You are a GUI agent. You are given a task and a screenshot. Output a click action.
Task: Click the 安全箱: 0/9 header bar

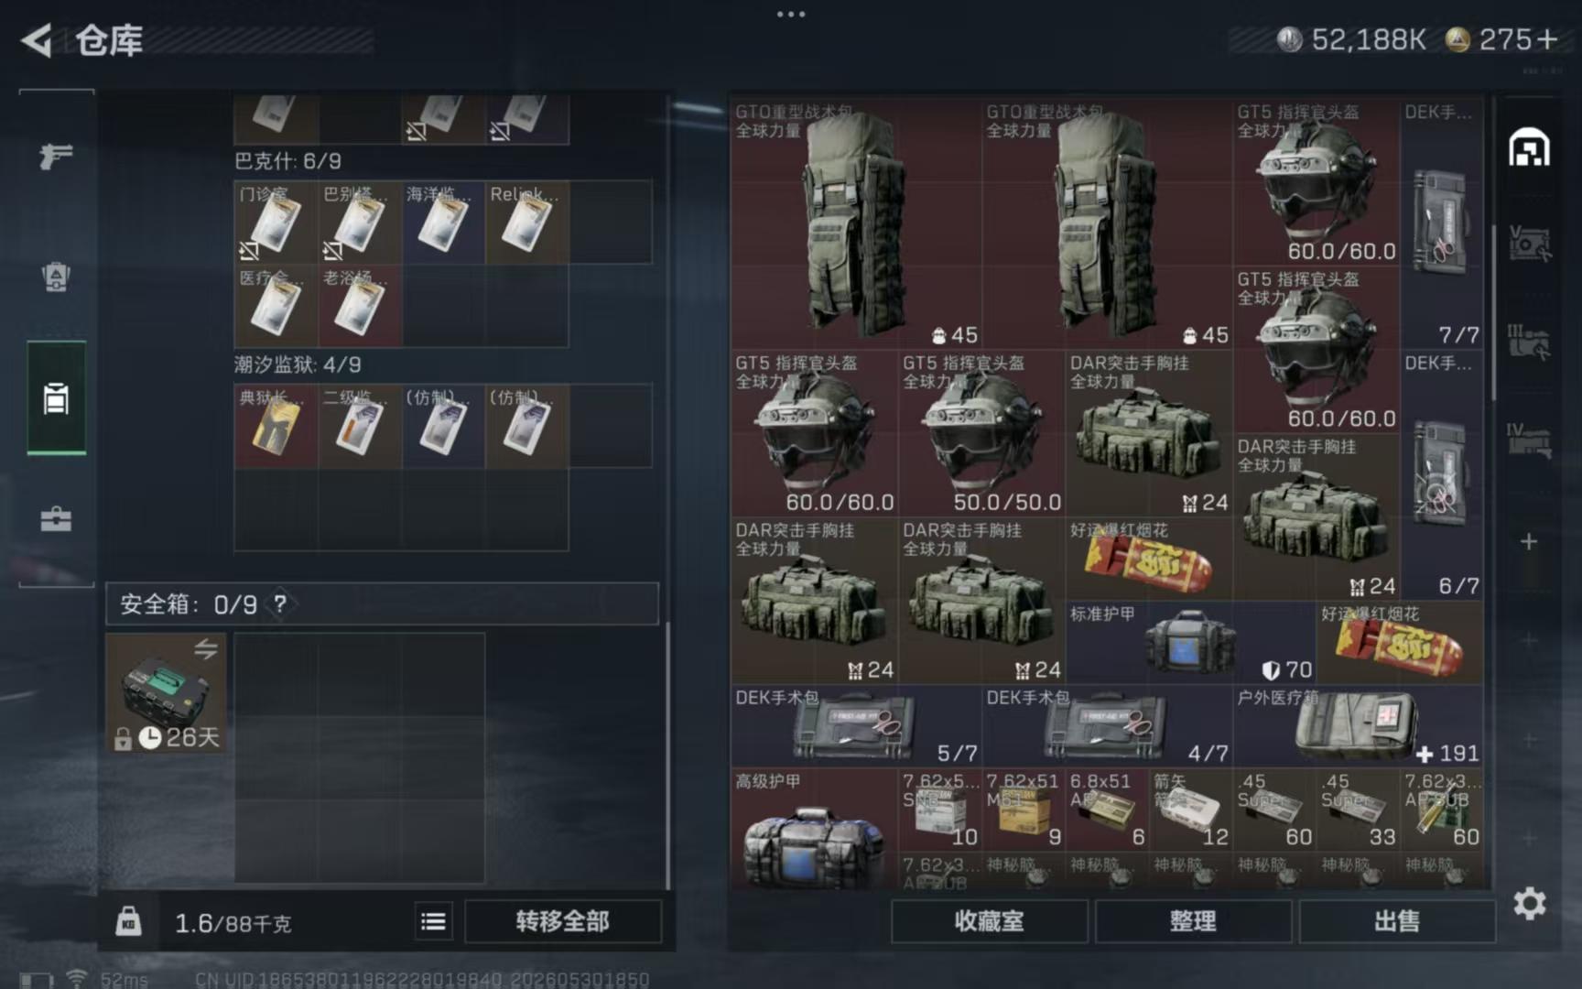(x=382, y=603)
